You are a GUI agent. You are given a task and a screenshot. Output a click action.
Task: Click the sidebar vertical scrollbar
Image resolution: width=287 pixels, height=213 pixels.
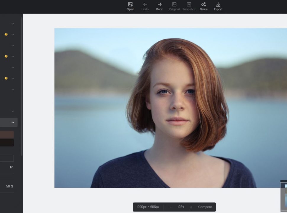point(22,86)
